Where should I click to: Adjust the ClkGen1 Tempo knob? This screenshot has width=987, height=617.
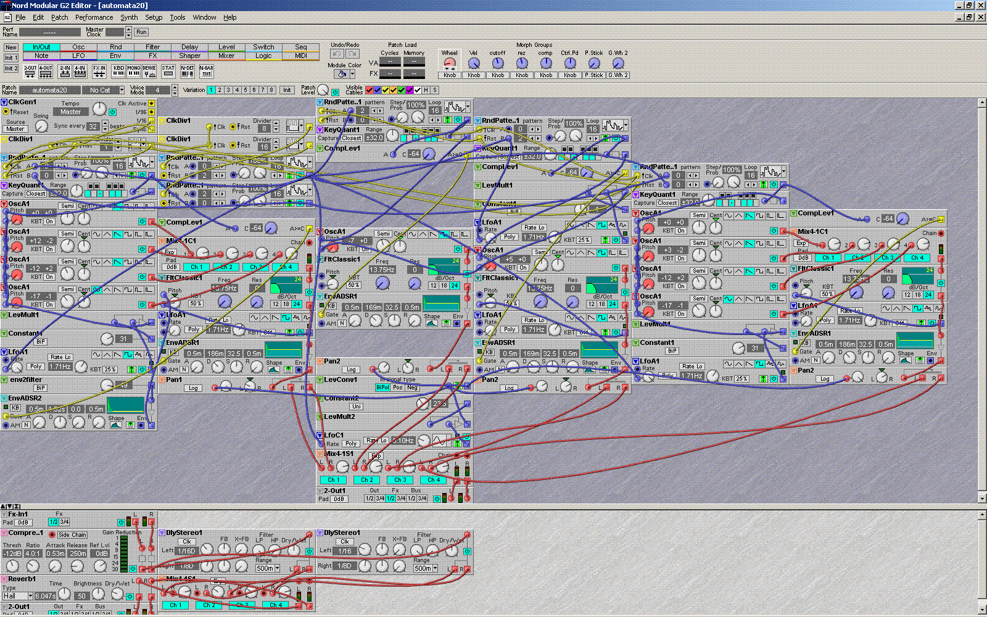click(99, 109)
